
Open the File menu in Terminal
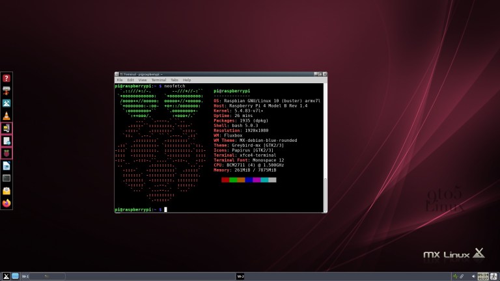[120, 80]
